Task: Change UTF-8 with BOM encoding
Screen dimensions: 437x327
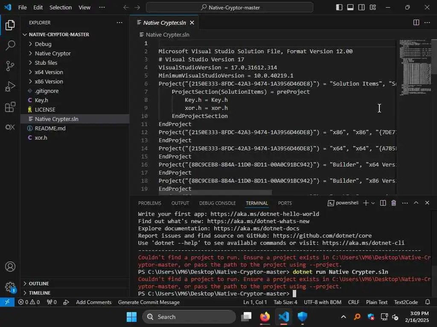Action: (x=323, y=302)
